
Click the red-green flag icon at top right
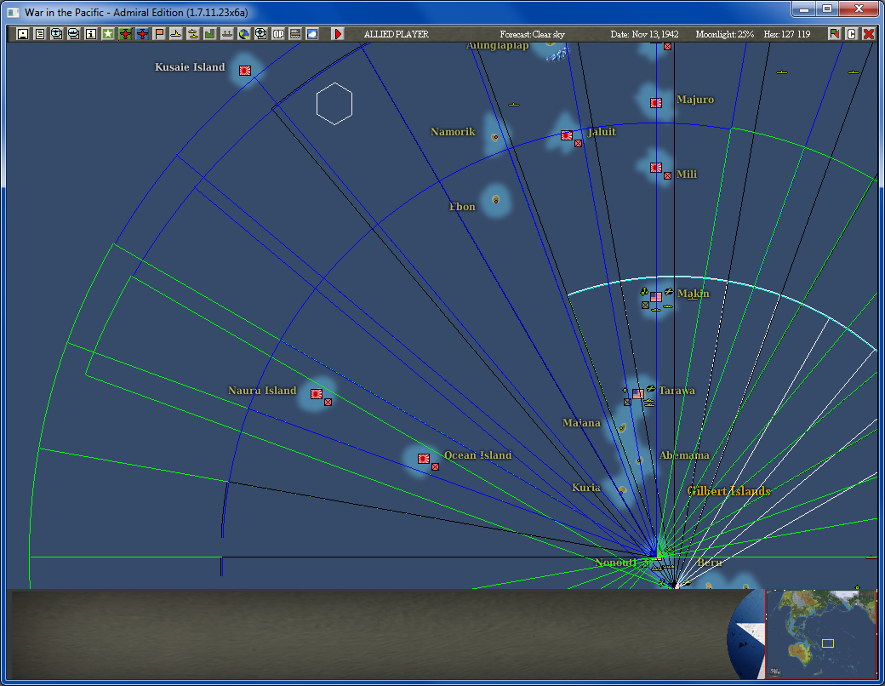[834, 34]
